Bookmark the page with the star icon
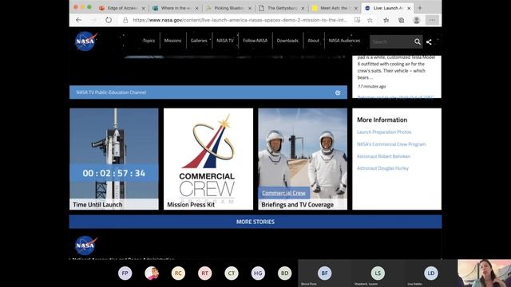 [370, 20]
